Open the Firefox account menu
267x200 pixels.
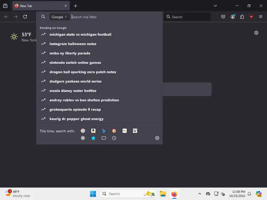pyautogui.click(x=233, y=17)
